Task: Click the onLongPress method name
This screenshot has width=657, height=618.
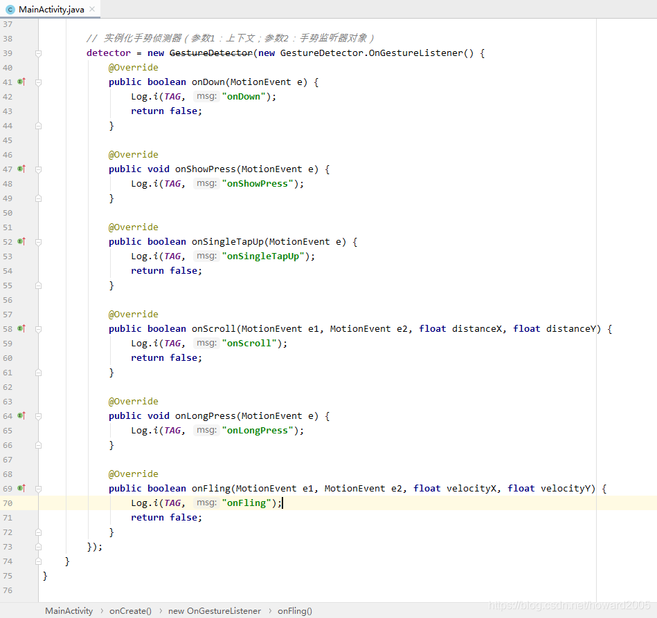Action: click(x=206, y=415)
